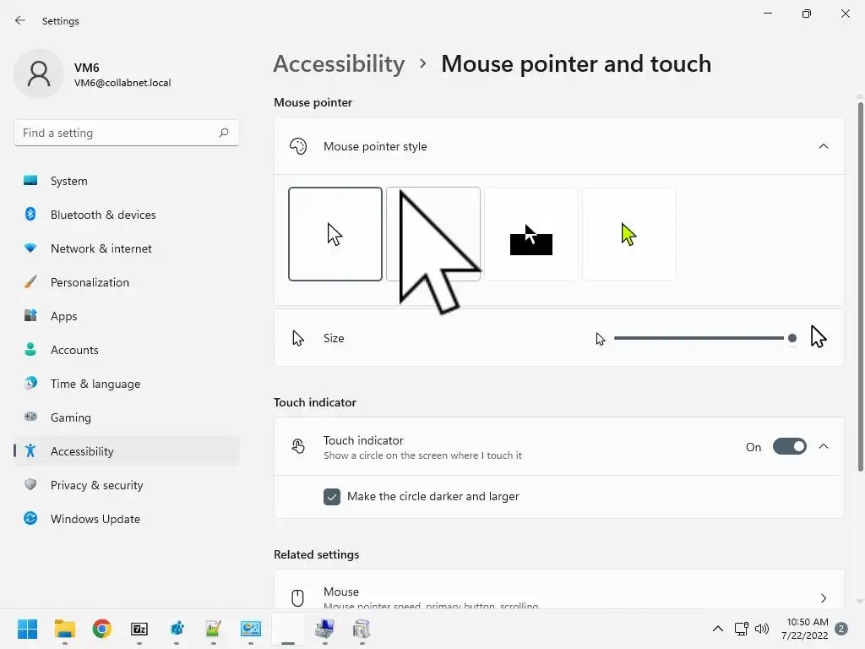Go to Network & internet
865x649 pixels.
[x=127, y=248]
